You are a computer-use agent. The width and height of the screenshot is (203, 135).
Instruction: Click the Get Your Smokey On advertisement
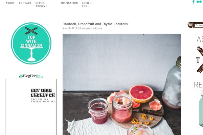click(31, 107)
